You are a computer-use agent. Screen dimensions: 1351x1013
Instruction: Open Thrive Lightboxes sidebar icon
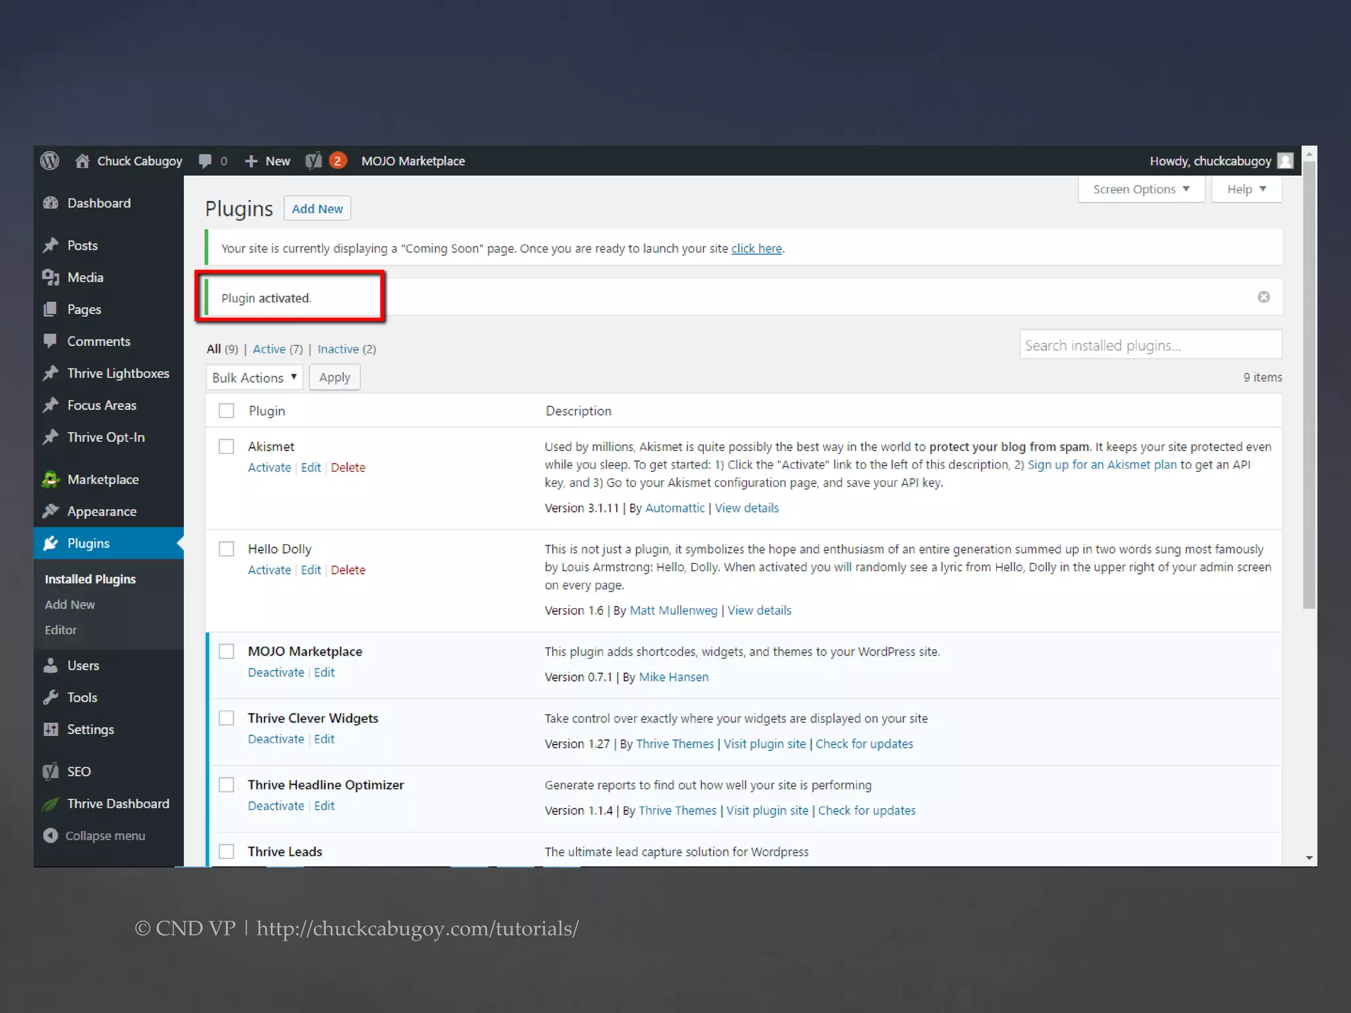[x=51, y=373]
